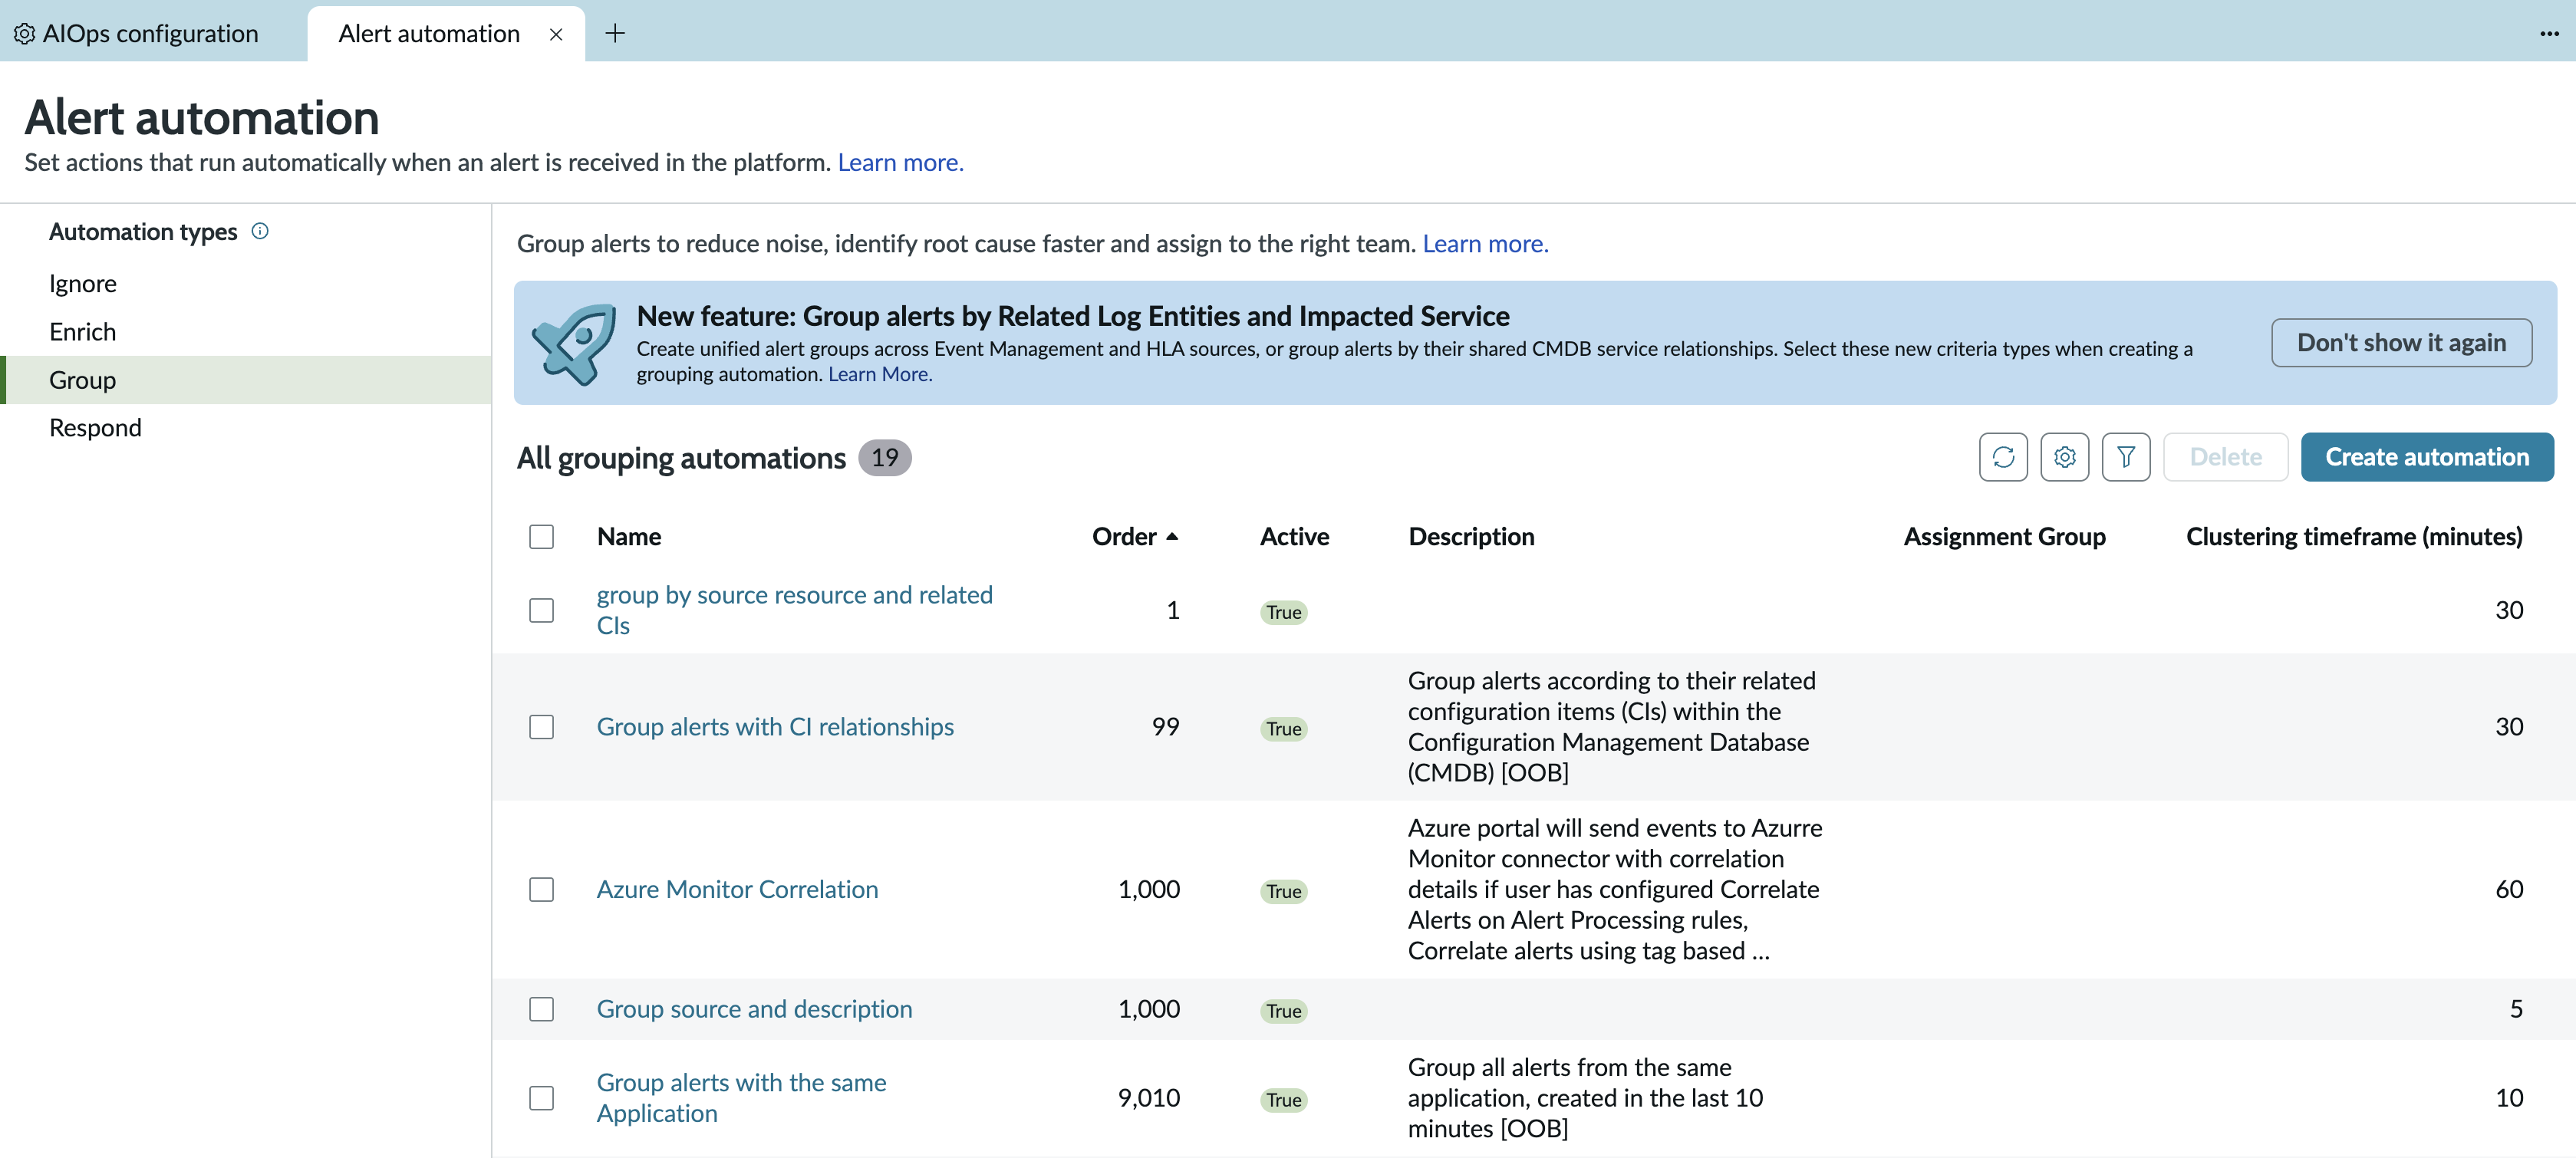Toggle the select all rows checkbox
The width and height of the screenshot is (2576, 1158).
pos(541,537)
